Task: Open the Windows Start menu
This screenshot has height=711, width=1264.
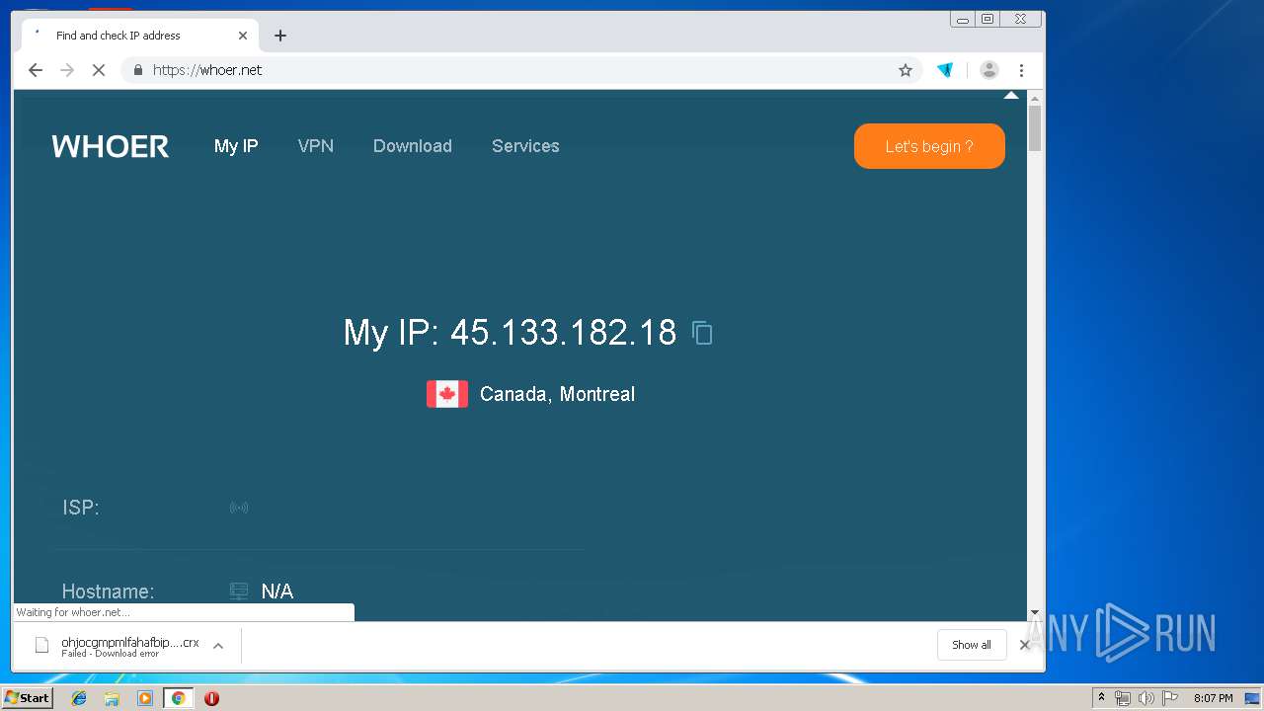Action: (x=28, y=698)
